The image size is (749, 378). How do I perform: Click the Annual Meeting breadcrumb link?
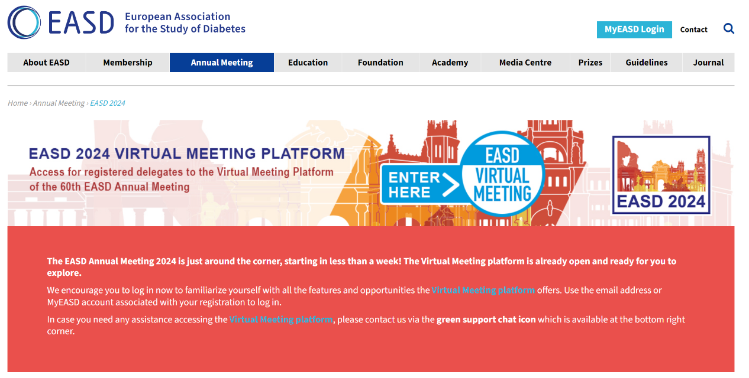click(x=59, y=103)
